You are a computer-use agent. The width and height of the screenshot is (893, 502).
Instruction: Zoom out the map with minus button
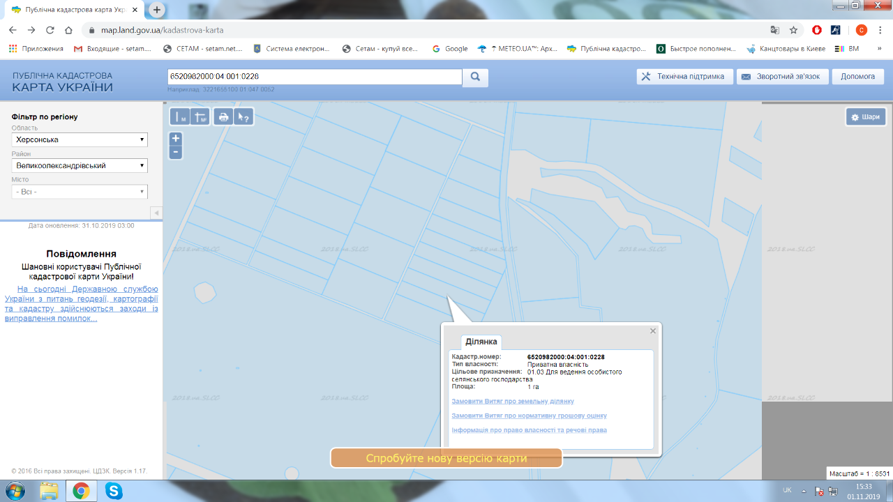pyautogui.click(x=176, y=152)
